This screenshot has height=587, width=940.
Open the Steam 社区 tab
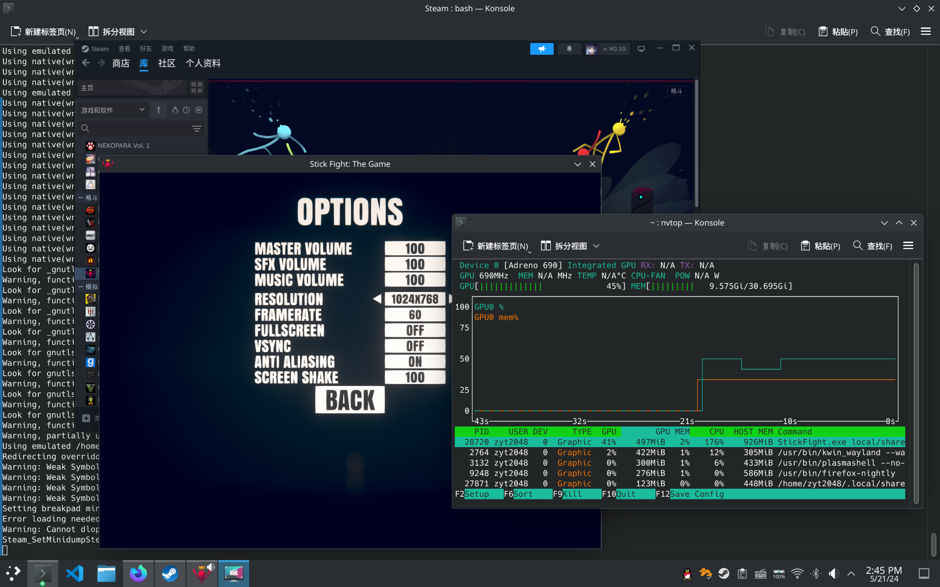pyautogui.click(x=166, y=64)
